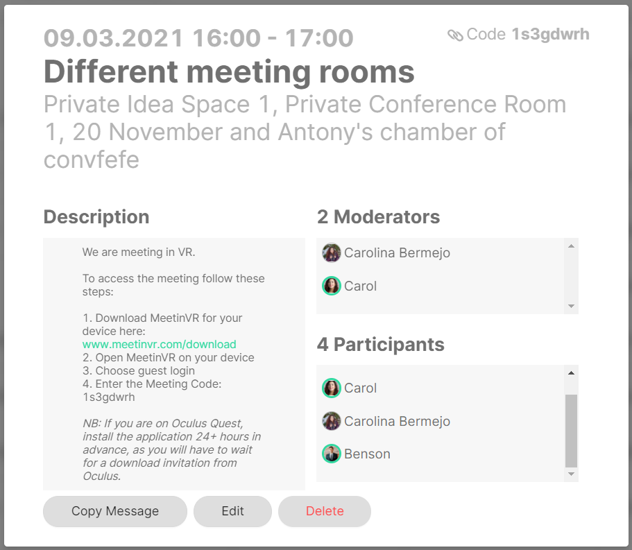Viewport: 632px width, 550px height.
Task: Click the meeting title Different meeting rooms
Action: tap(228, 71)
